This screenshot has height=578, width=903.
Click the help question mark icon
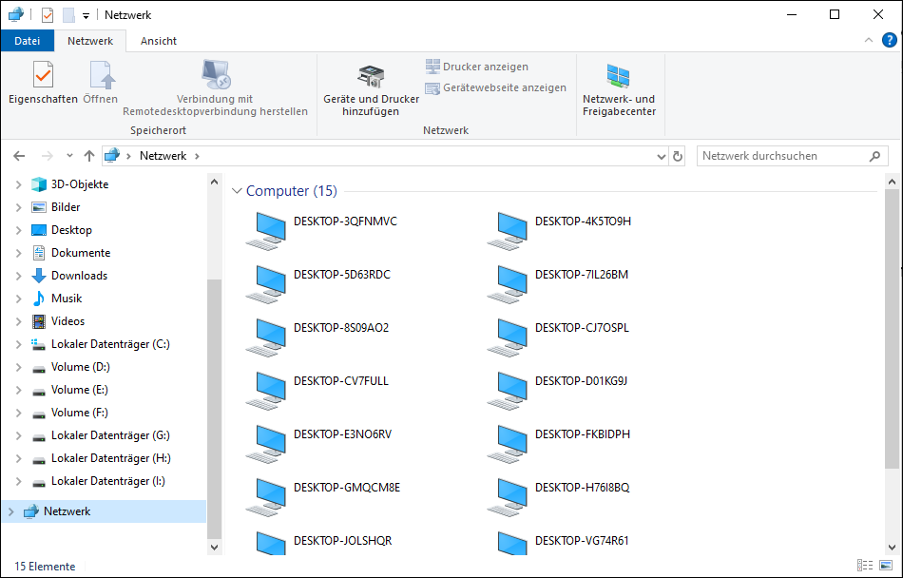point(888,40)
